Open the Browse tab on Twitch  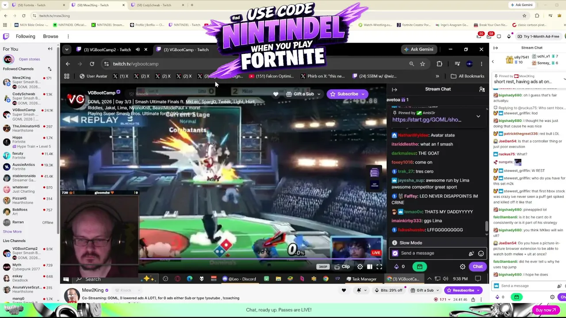tap(50, 36)
